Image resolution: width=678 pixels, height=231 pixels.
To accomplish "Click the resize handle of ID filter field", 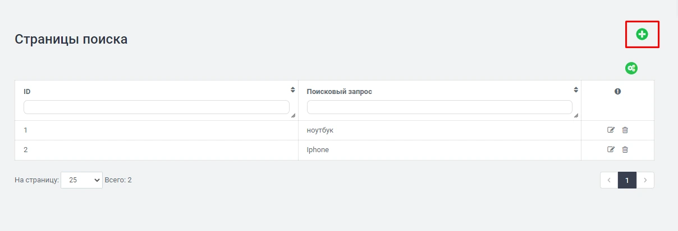I will 292,115.
